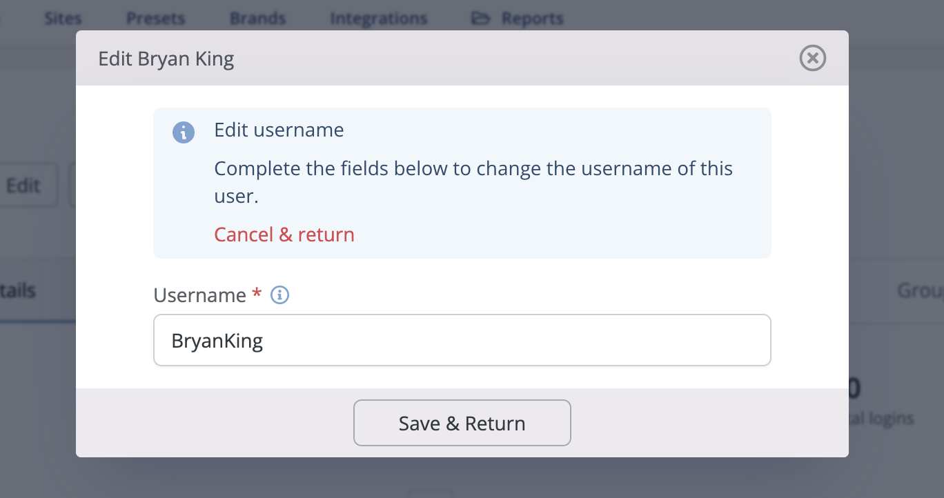Image resolution: width=944 pixels, height=498 pixels.
Task: Click the blue Edit username notice box
Action: [462, 183]
